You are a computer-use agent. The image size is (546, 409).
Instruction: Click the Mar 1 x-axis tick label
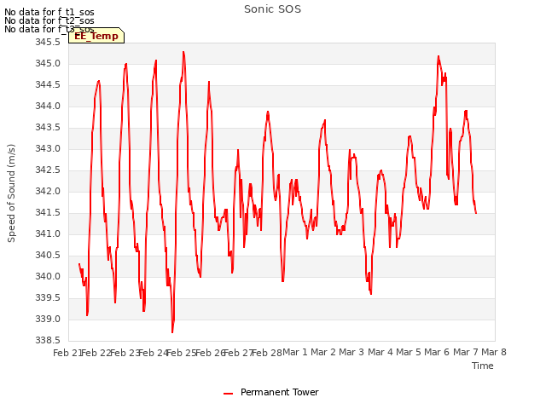tap(295, 352)
